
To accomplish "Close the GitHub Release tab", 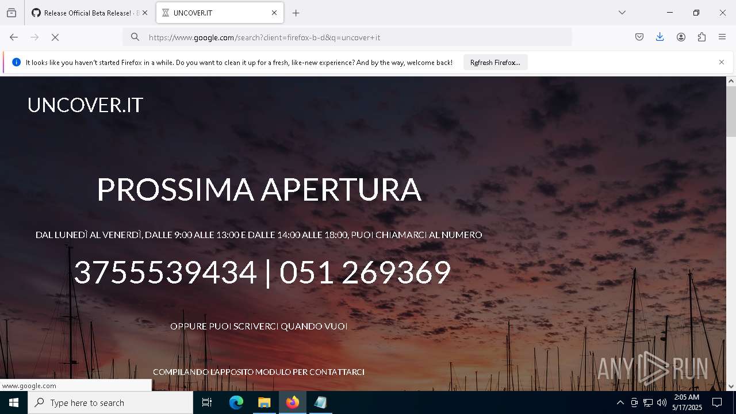I will 145,13.
